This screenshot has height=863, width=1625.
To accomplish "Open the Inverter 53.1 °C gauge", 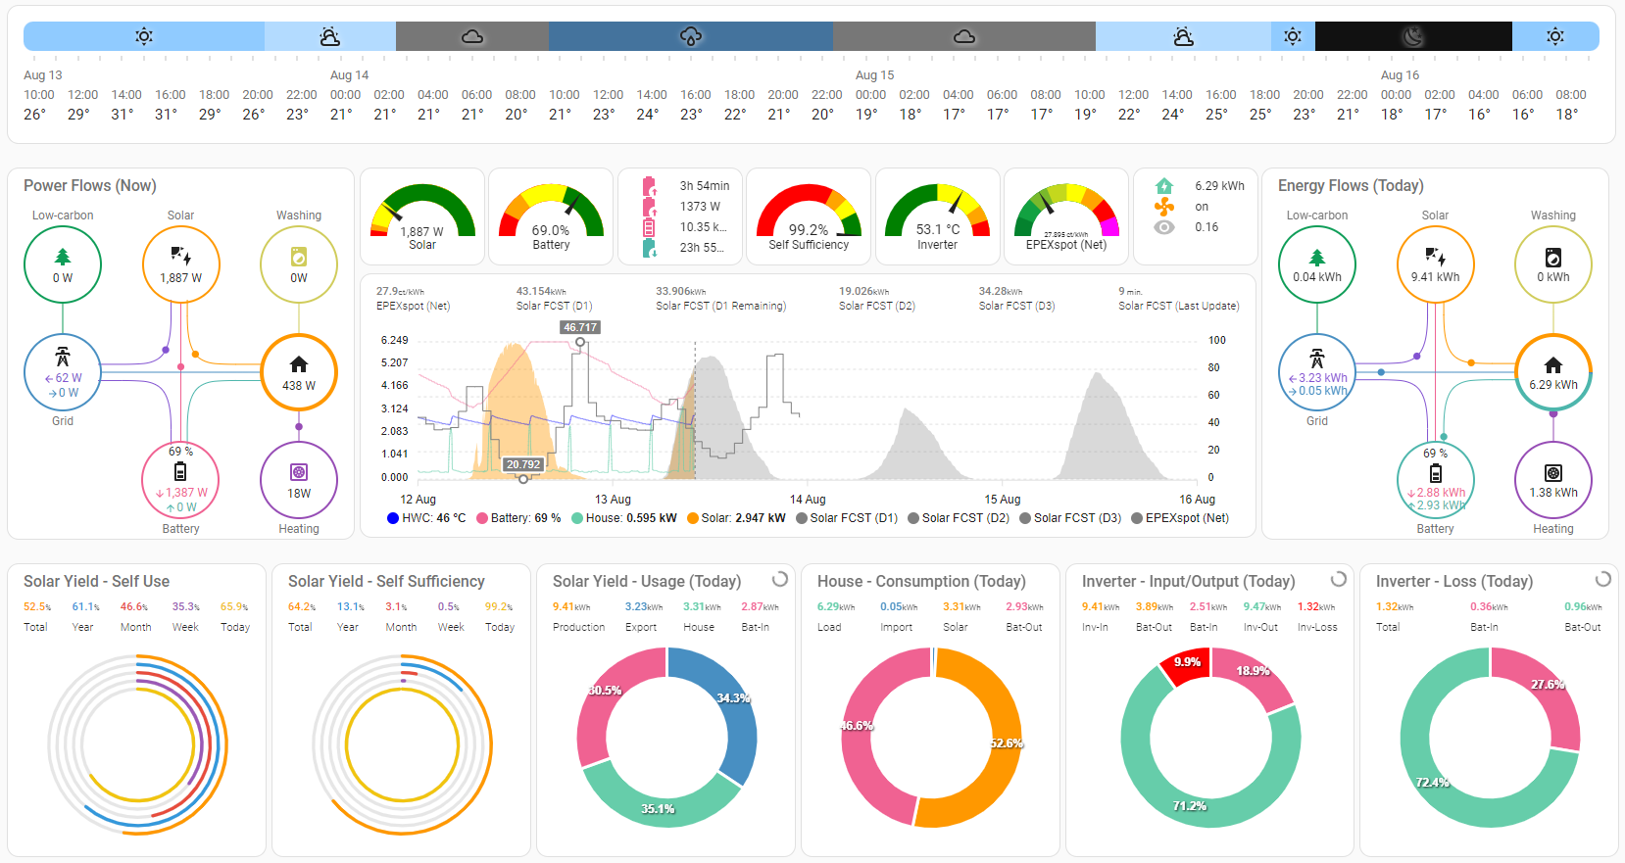I will point(937,216).
